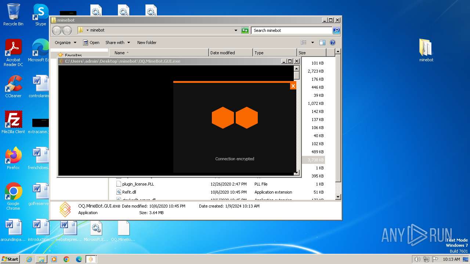Click Explorer Back navigation button
The image size is (470, 264).
click(x=57, y=30)
